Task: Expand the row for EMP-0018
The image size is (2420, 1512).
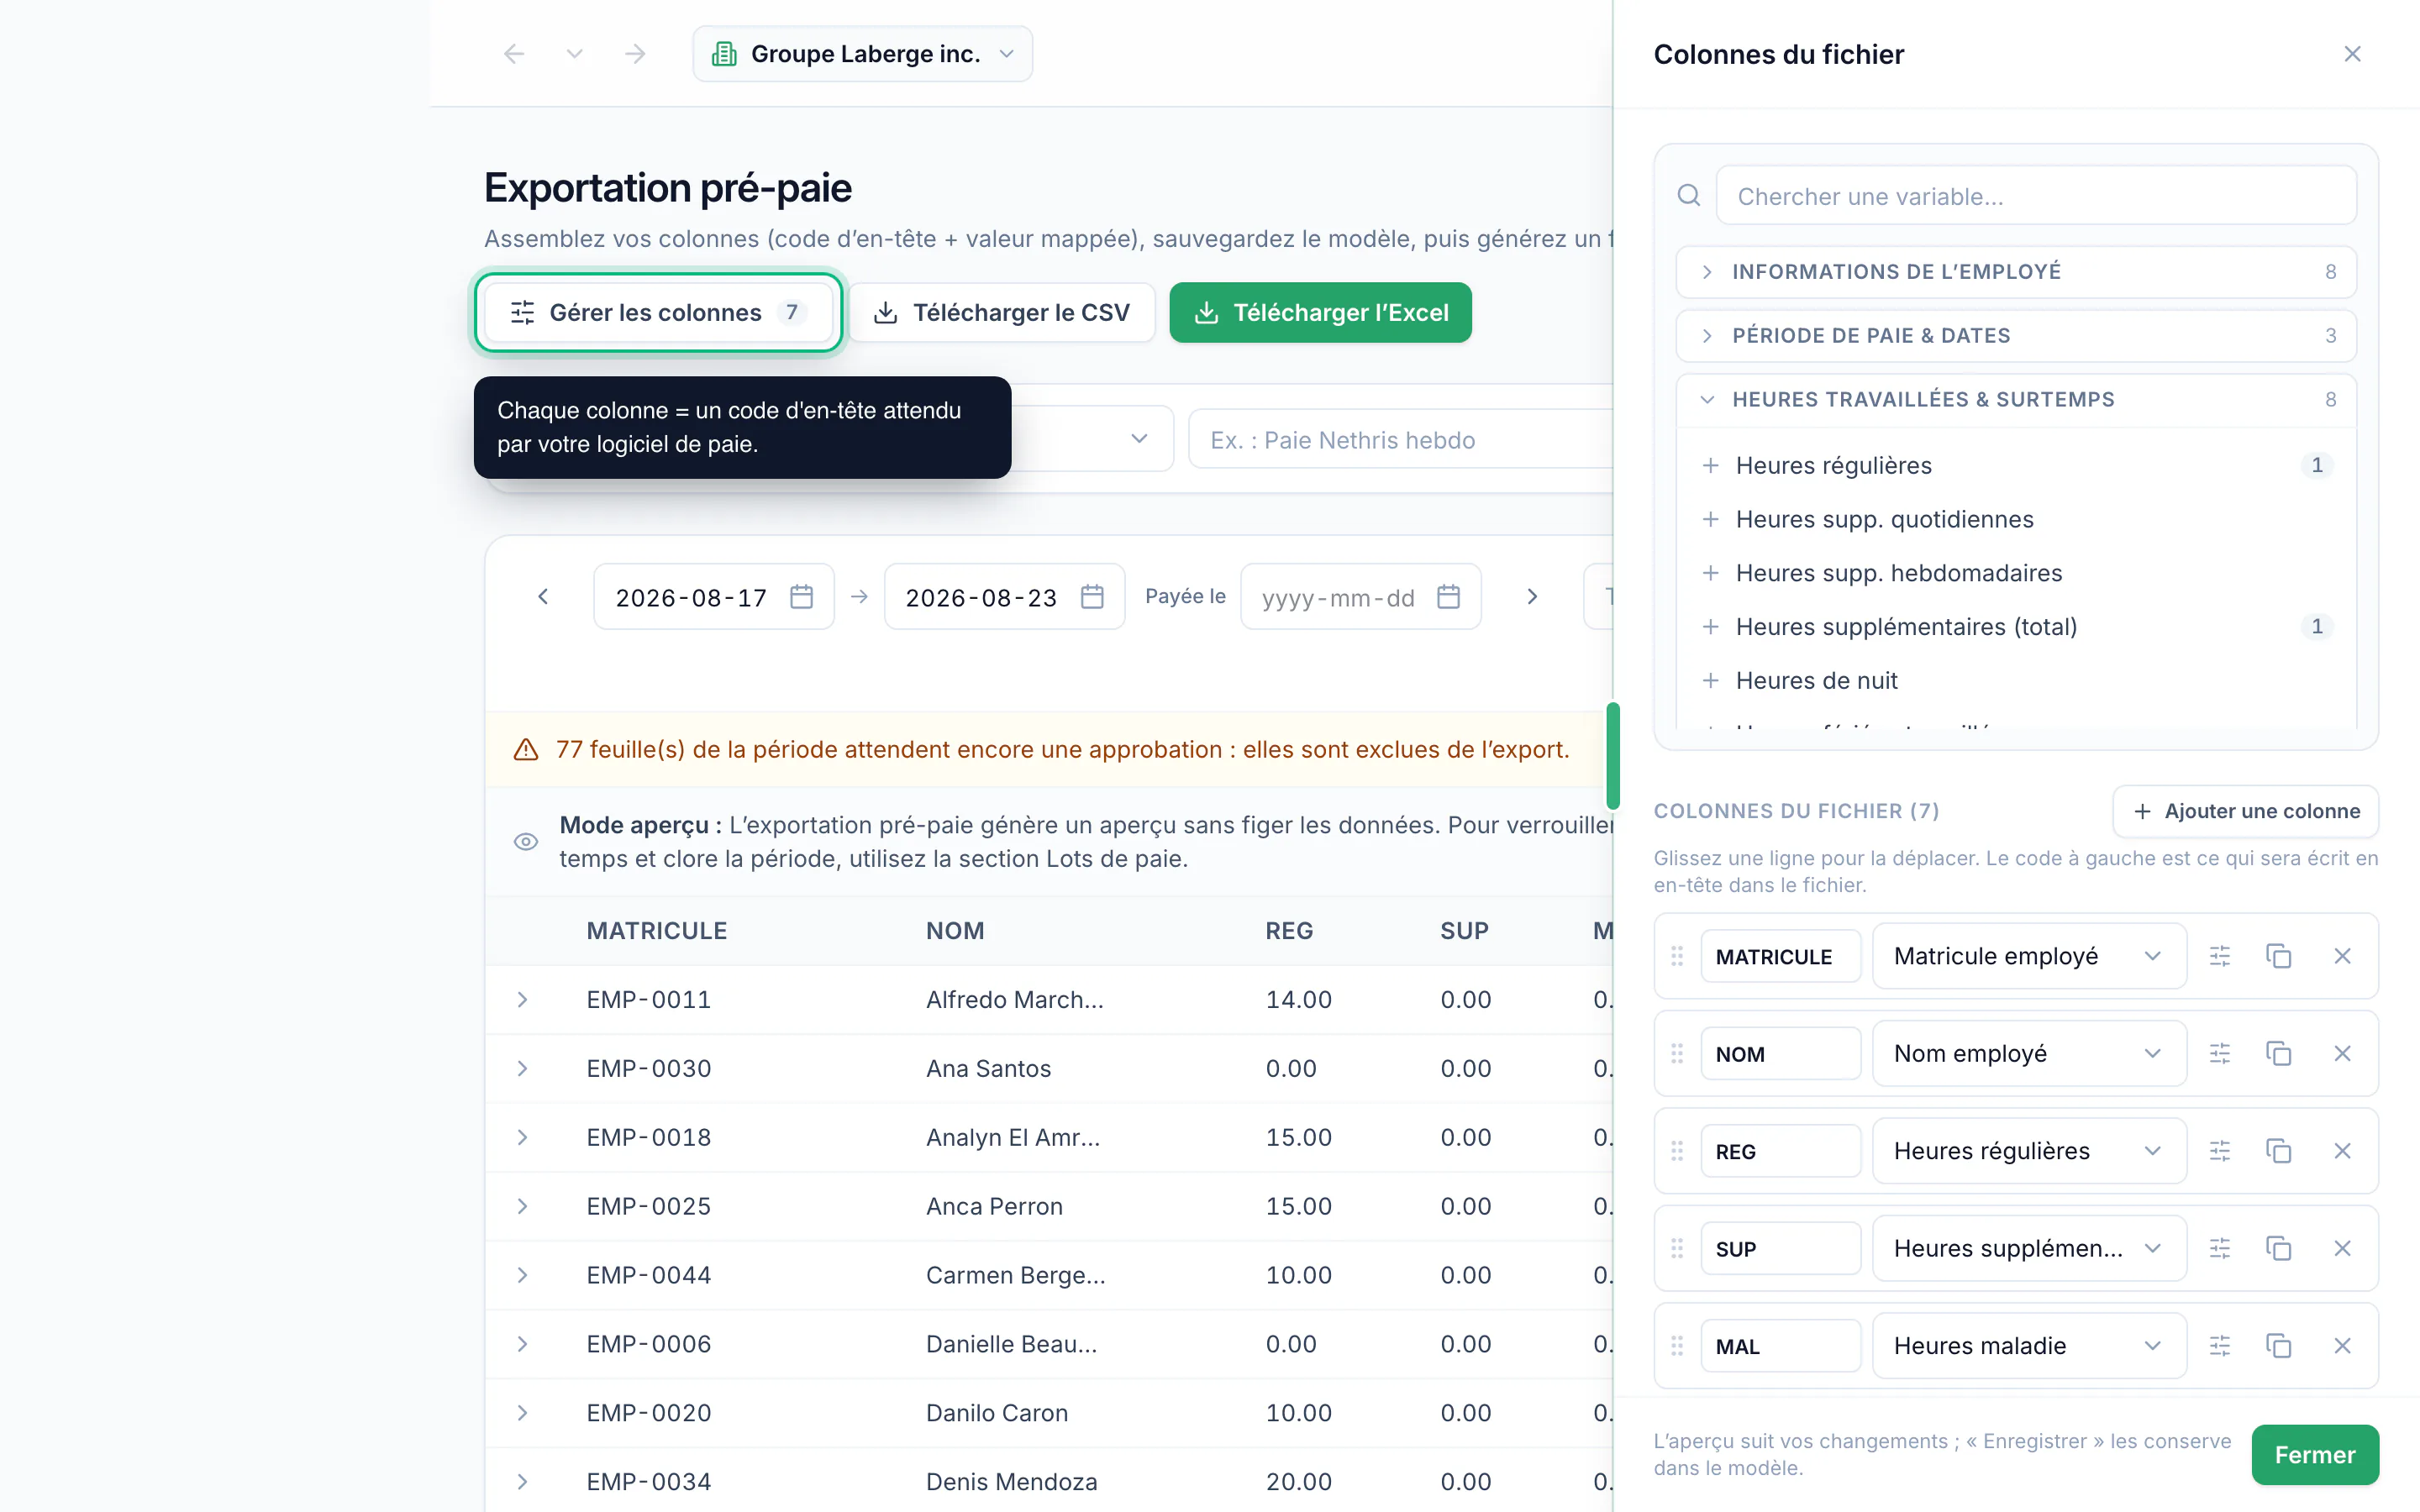Action: coord(522,1138)
